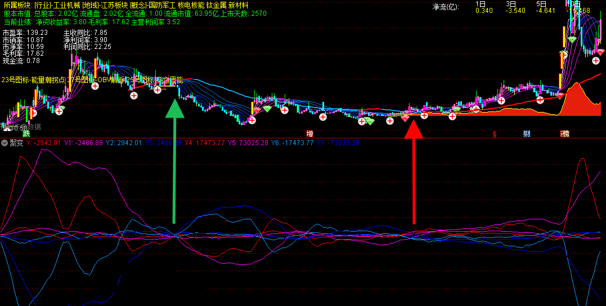
Task: Click the yellow 23号图标-能量潮拐点 label
Action: tap(33, 80)
